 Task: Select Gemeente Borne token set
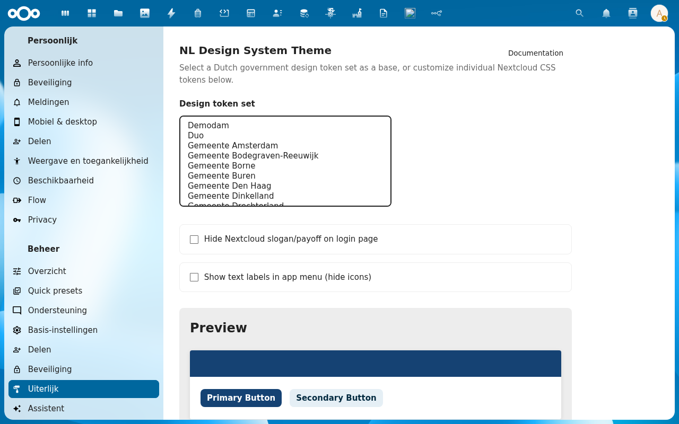285,166
